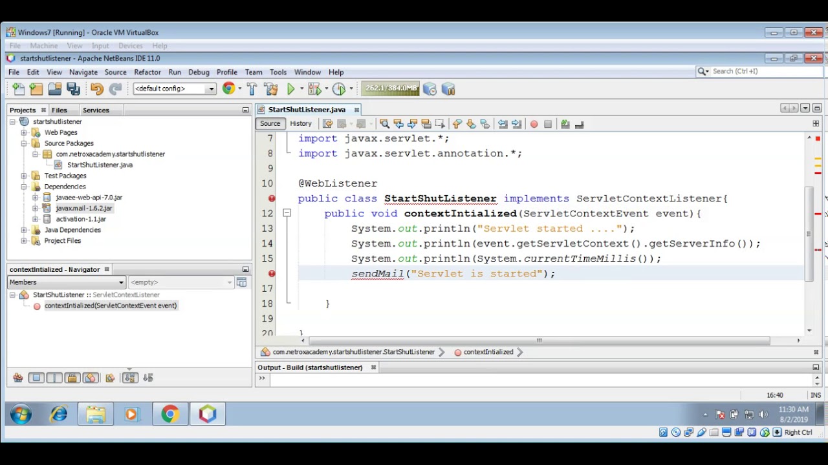Switch to History view button

tap(301, 124)
